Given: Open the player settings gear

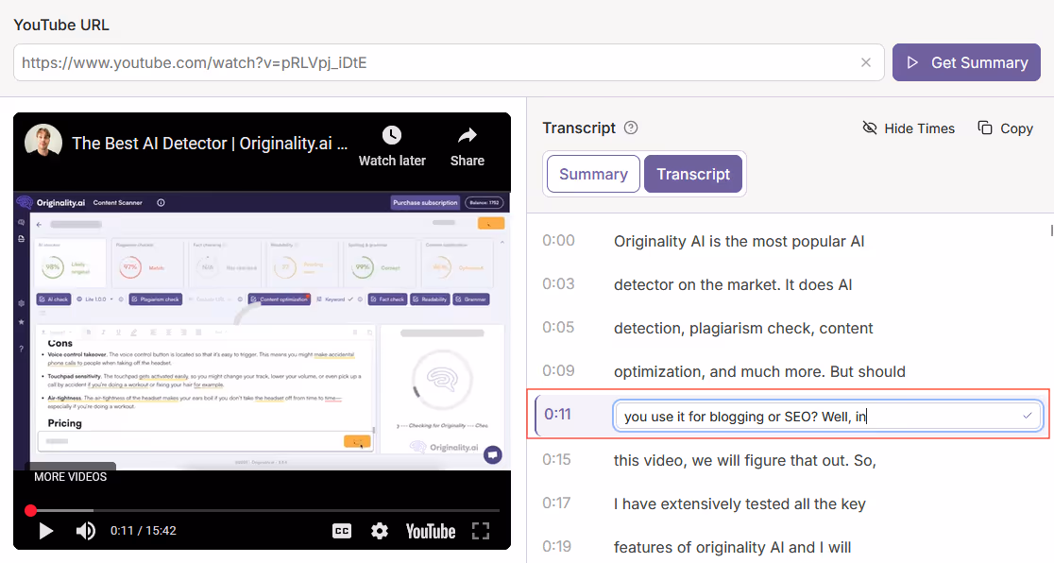Looking at the screenshot, I should point(379,531).
